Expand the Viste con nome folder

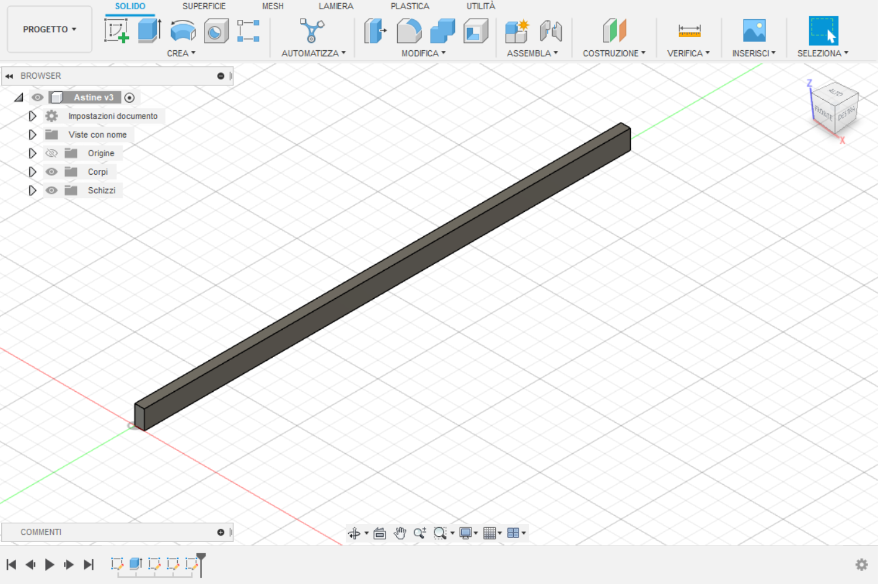tap(32, 135)
